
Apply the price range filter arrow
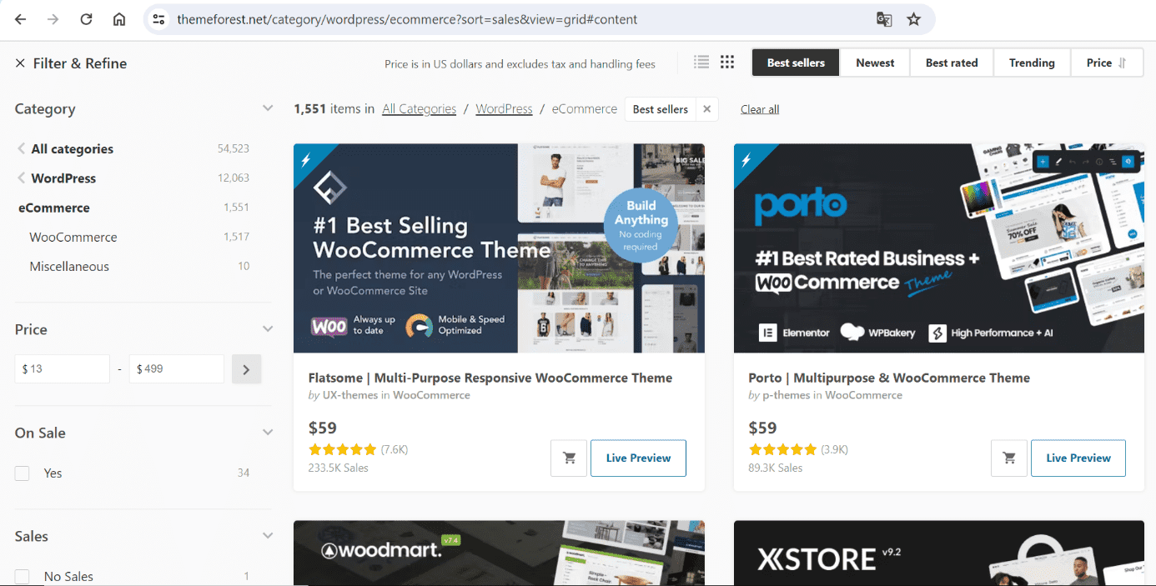[x=246, y=369]
